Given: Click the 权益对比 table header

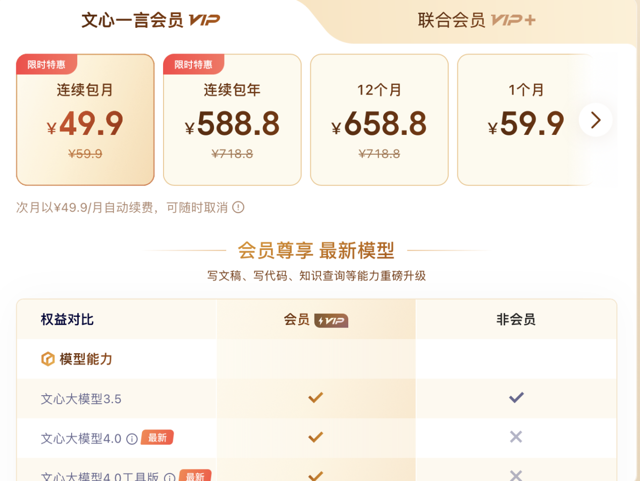Looking at the screenshot, I should pyautogui.click(x=67, y=319).
